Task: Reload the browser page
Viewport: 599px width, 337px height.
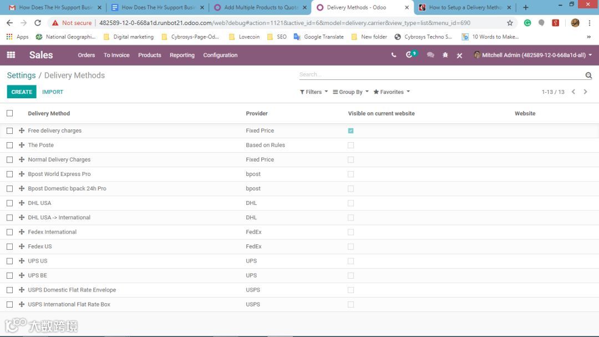Action: pyautogui.click(x=38, y=23)
